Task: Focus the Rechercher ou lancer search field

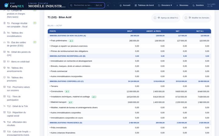Action: click(86, 5)
